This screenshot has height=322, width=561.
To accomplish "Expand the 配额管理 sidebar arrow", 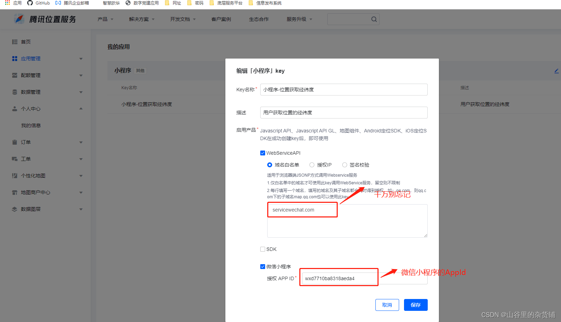I will tap(81, 76).
